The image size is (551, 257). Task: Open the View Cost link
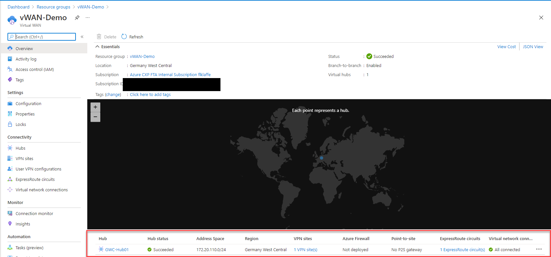(x=506, y=47)
